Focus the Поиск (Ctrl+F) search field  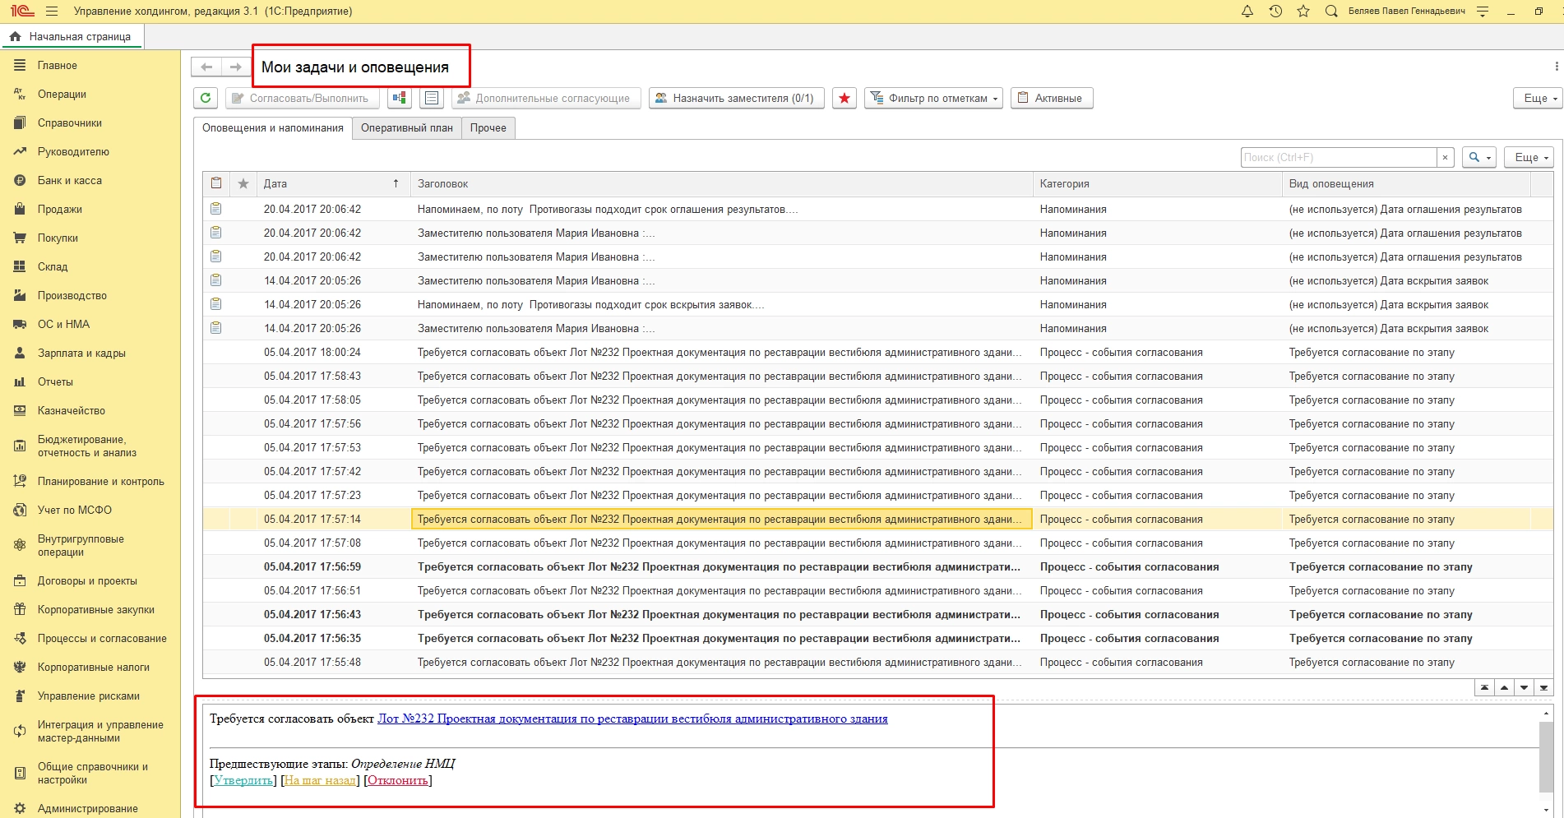[x=1338, y=157]
